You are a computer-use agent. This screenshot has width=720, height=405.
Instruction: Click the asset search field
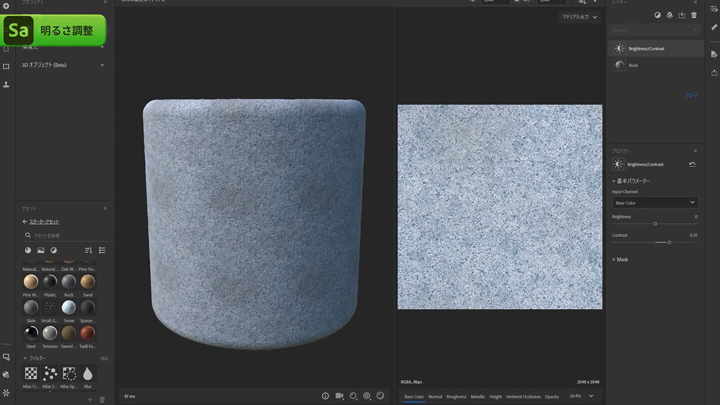tap(65, 235)
